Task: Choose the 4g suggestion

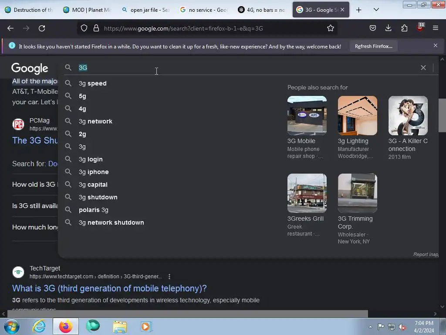Action: click(x=82, y=109)
